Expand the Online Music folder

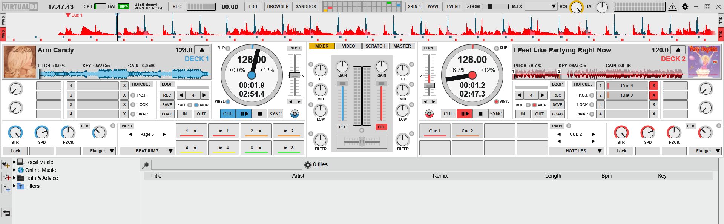(14, 170)
